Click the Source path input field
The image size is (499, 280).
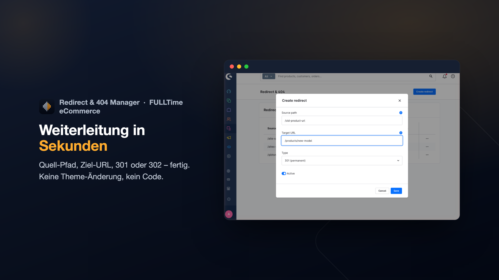click(342, 121)
